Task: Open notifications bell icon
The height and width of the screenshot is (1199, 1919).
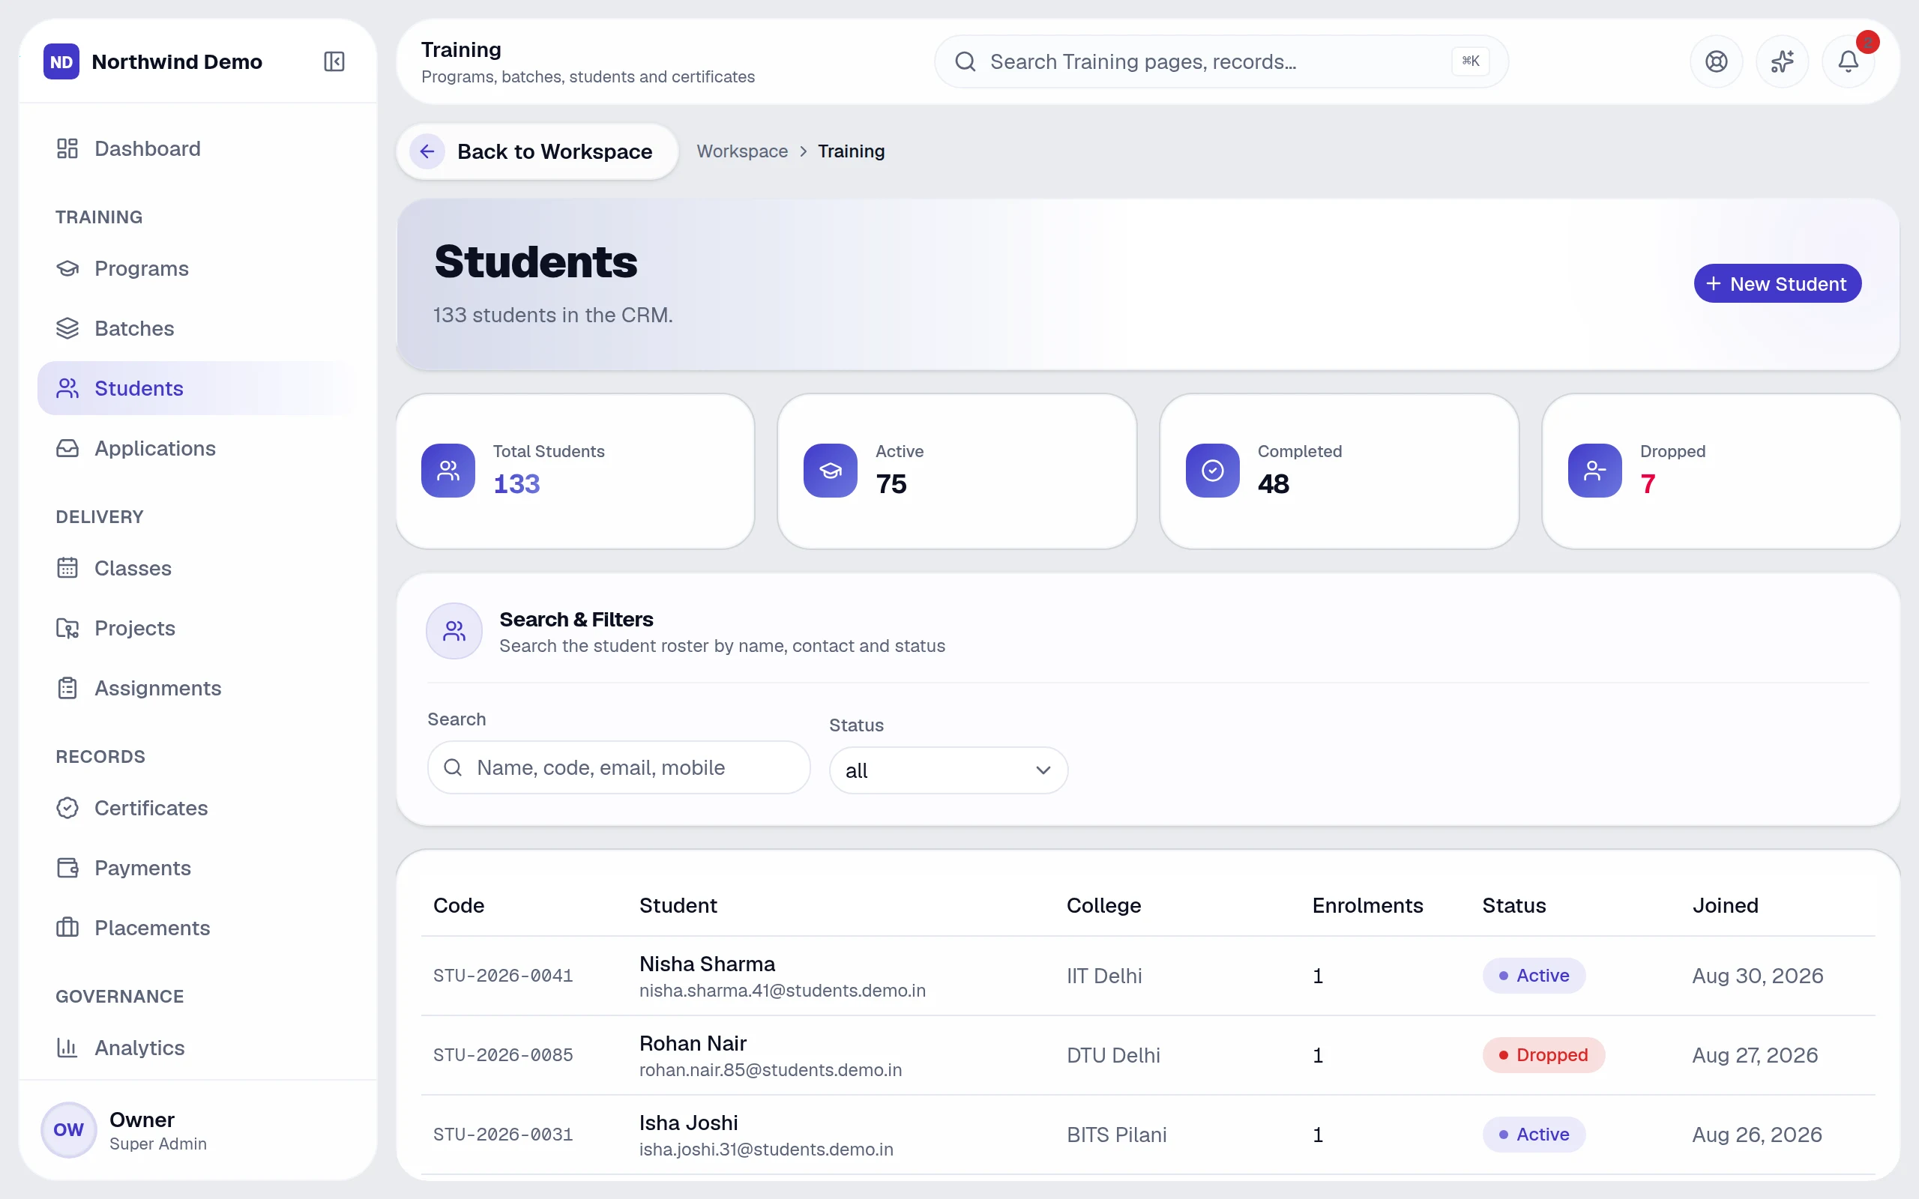Action: (1848, 61)
